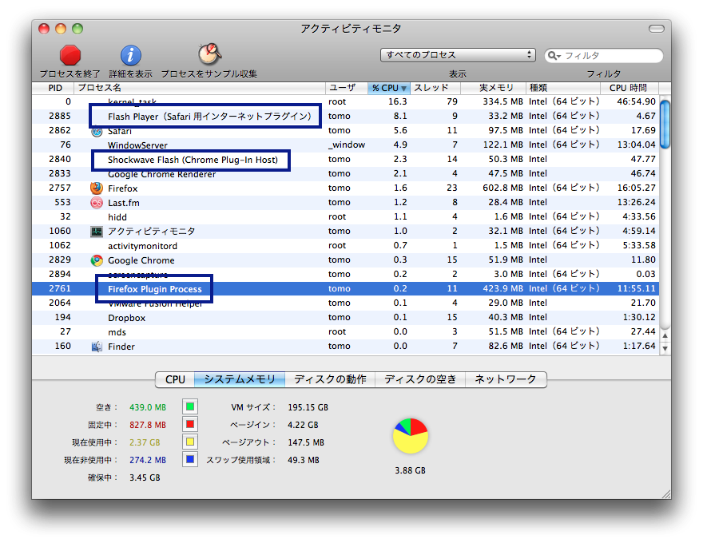Click the Sample Process magnifier icon

coord(209,54)
